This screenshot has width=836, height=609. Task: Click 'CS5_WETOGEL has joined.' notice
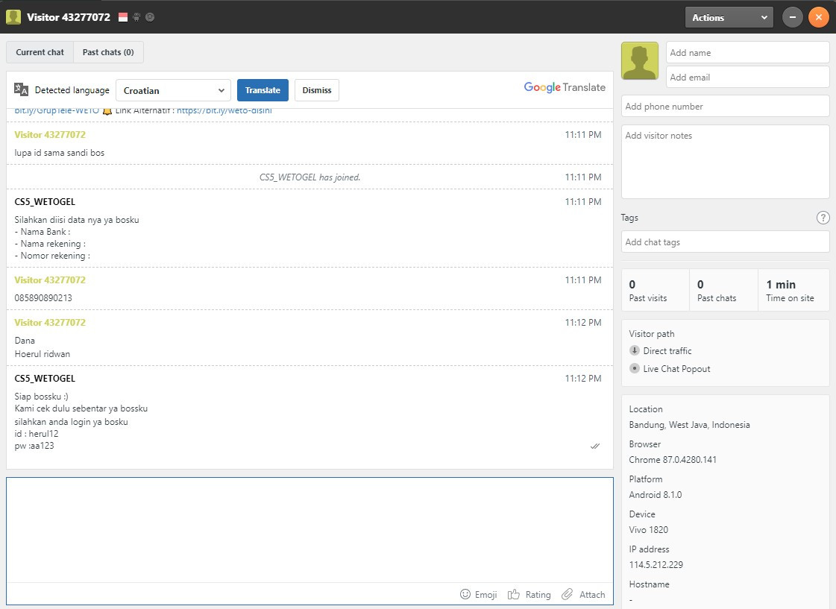click(x=309, y=177)
